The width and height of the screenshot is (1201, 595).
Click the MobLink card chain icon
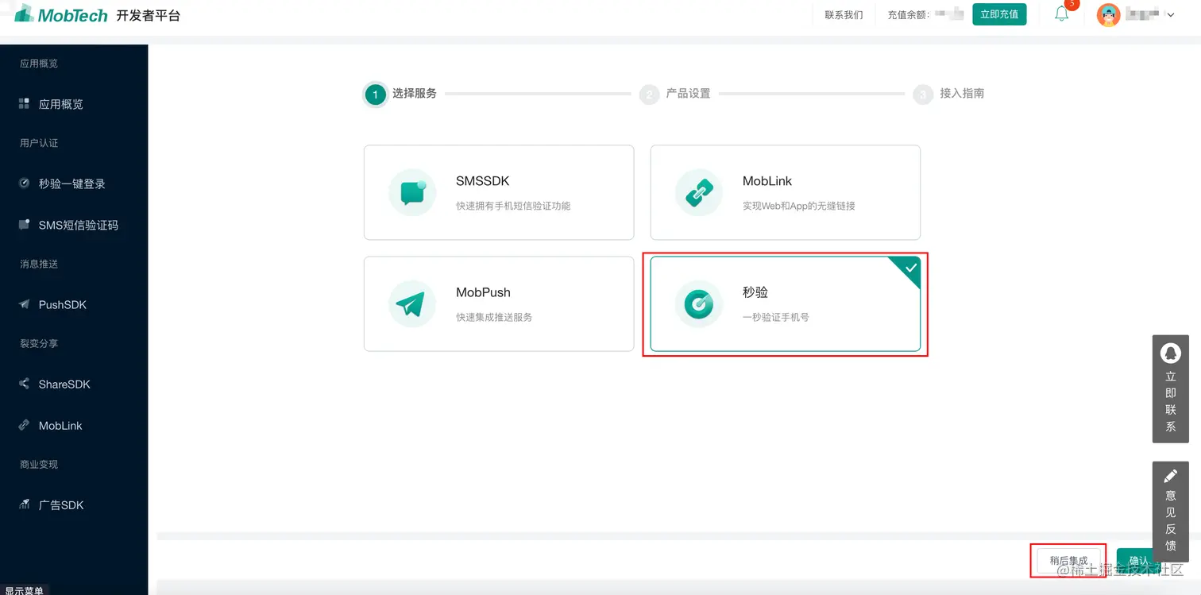pyautogui.click(x=699, y=192)
